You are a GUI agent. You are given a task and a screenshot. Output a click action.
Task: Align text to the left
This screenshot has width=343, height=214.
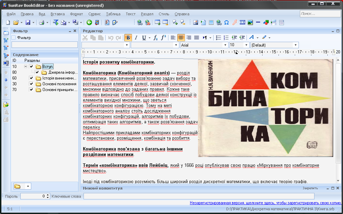173,38
